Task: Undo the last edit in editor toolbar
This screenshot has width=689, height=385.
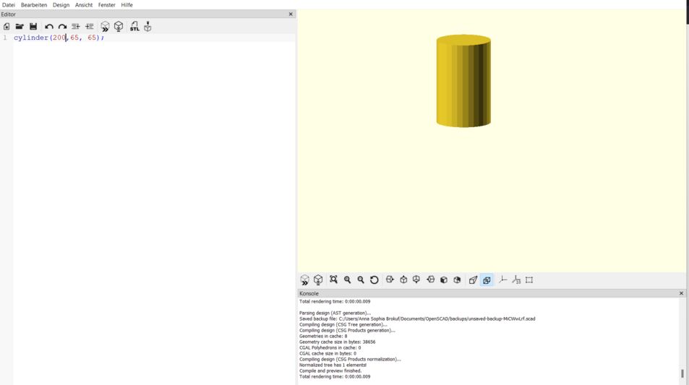Action: [49, 27]
